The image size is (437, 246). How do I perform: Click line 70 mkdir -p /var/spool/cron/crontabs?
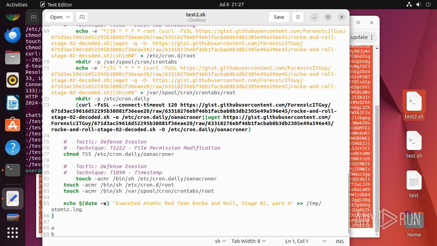tap(126, 62)
